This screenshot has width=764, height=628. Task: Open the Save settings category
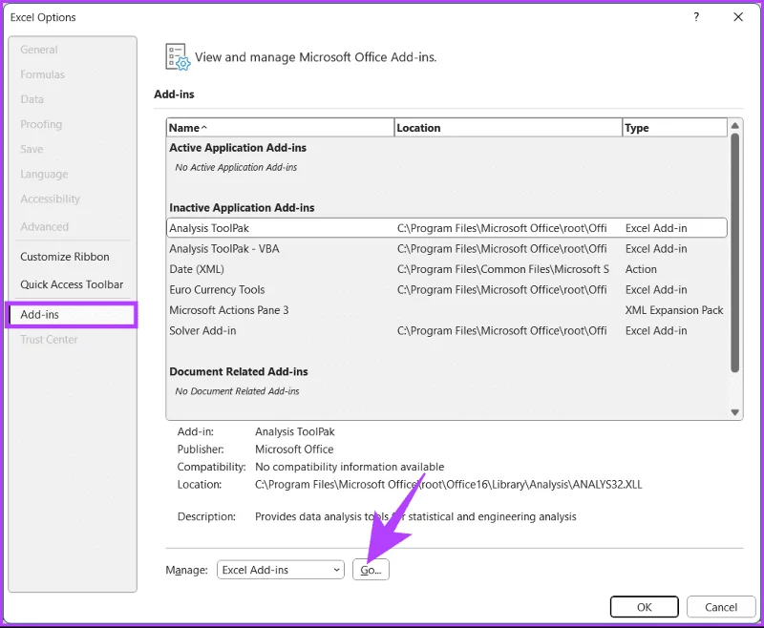point(32,149)
